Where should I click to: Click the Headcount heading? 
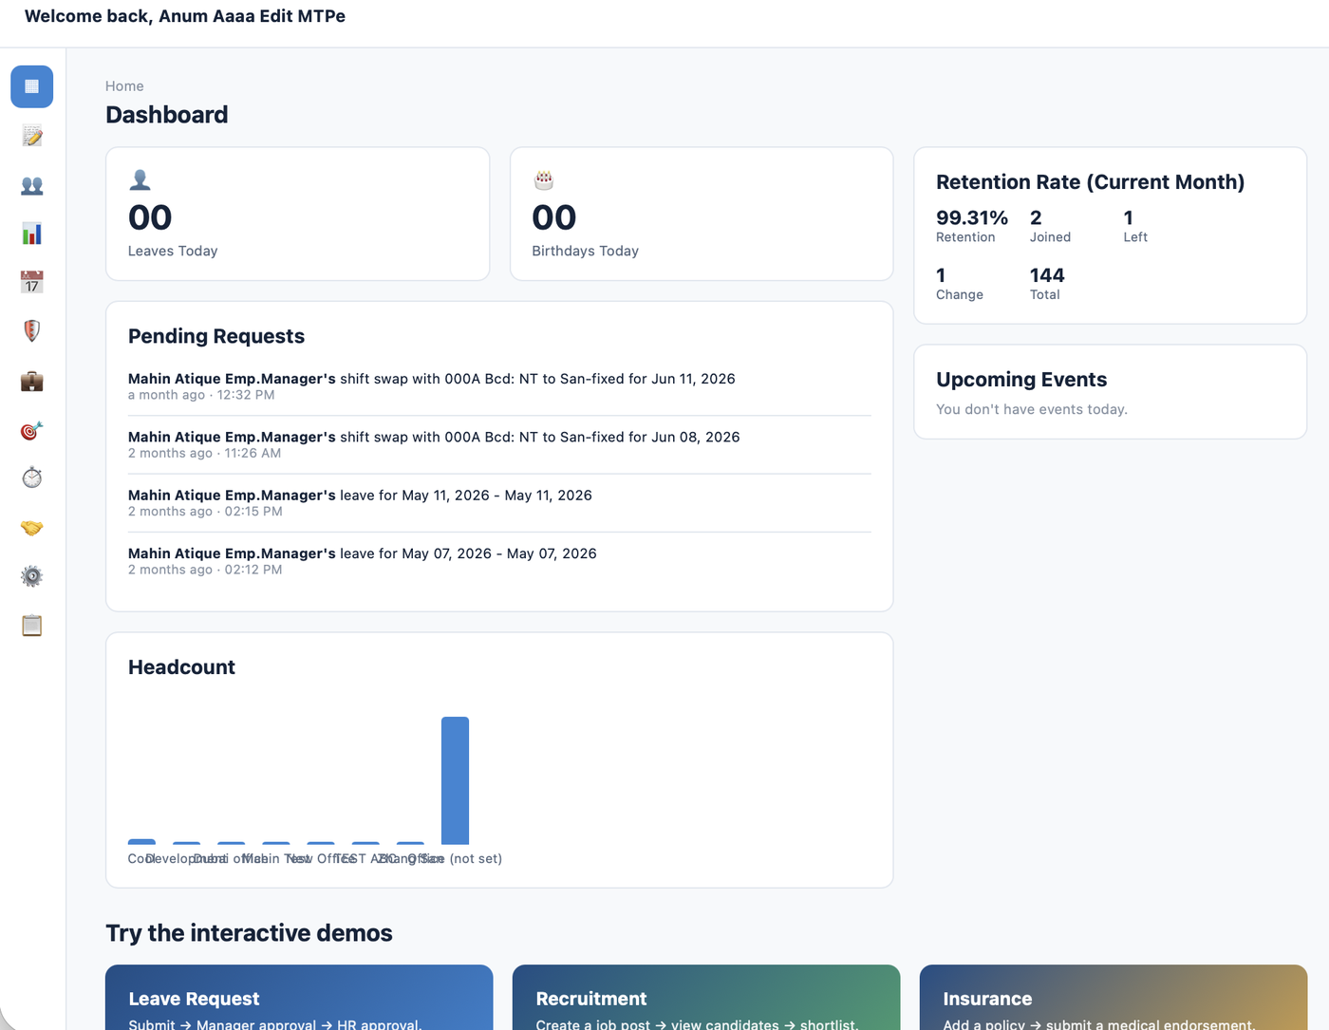tap(181, 667)
